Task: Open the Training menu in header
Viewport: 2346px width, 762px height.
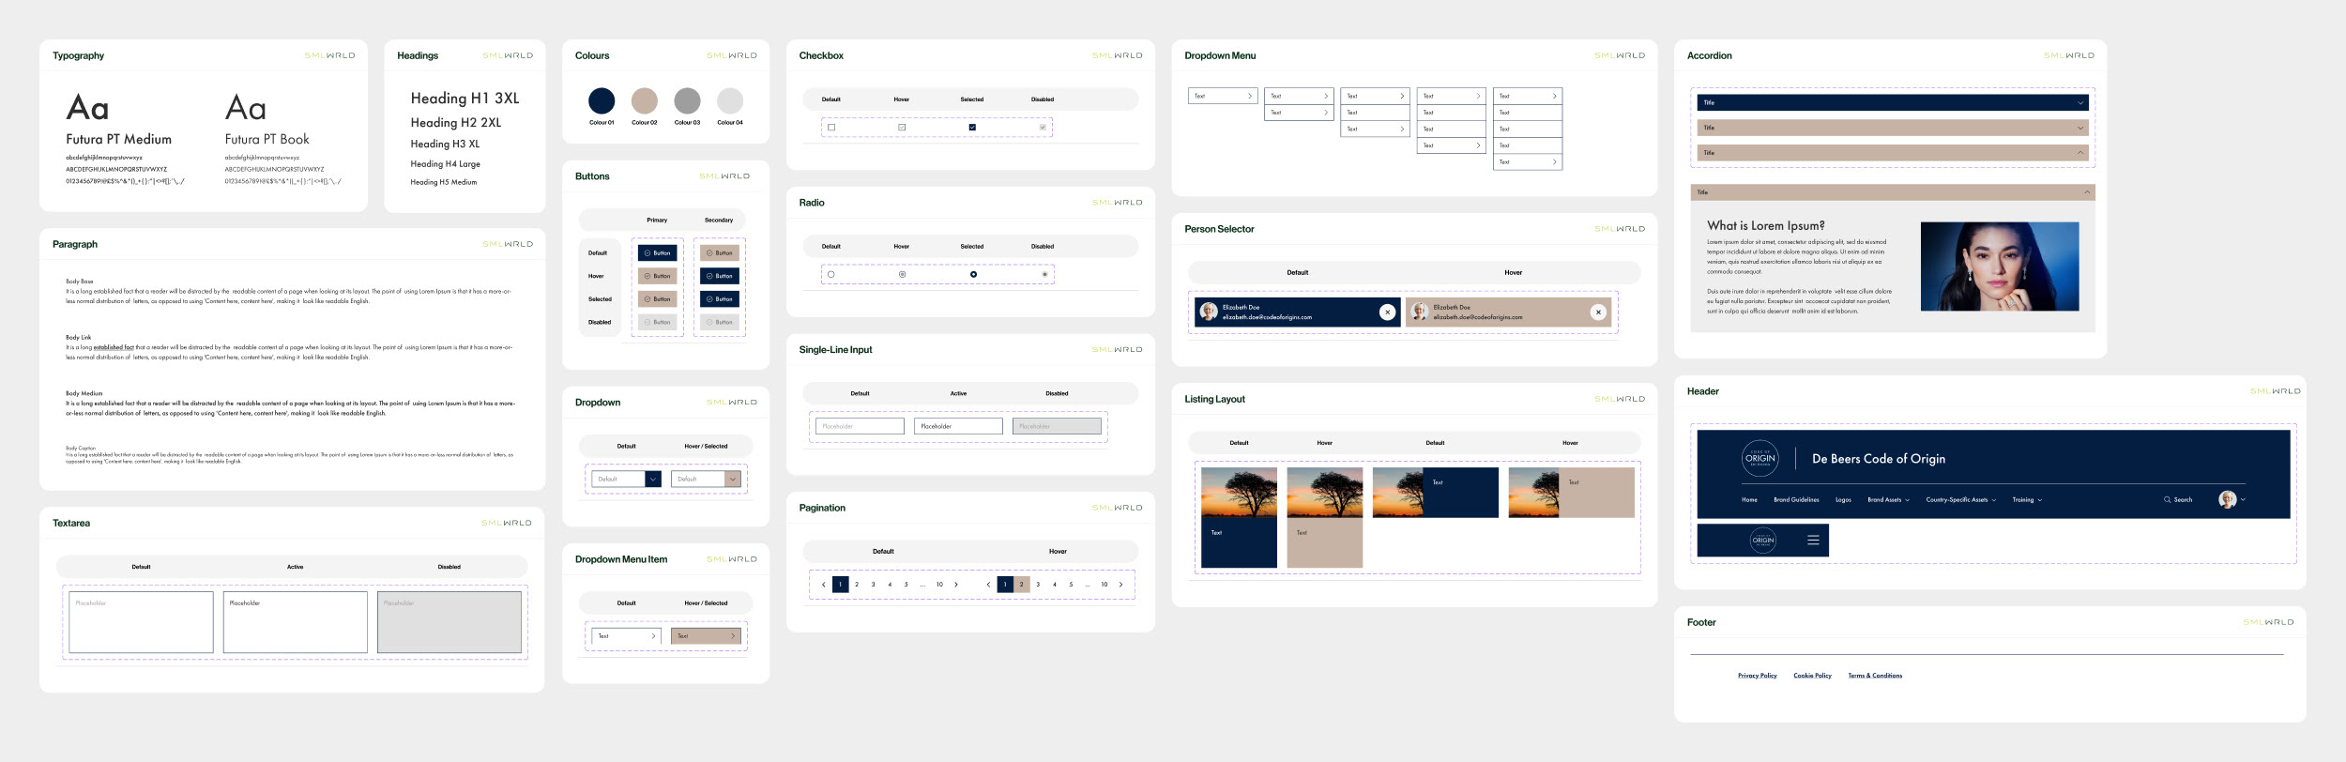Action: coord(2027,500)
